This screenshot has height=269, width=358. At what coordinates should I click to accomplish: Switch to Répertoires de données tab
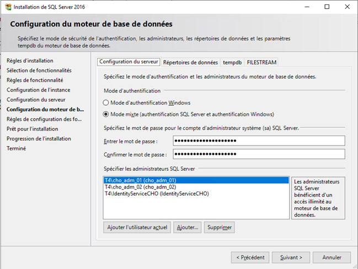tap(190, 62)
